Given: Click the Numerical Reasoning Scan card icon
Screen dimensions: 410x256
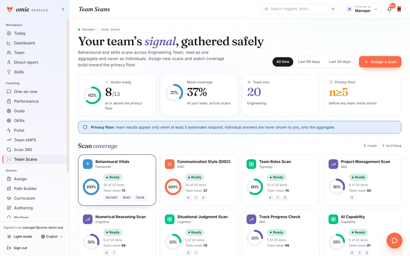Looking at the screenshot, I should (x=88, y=219).
